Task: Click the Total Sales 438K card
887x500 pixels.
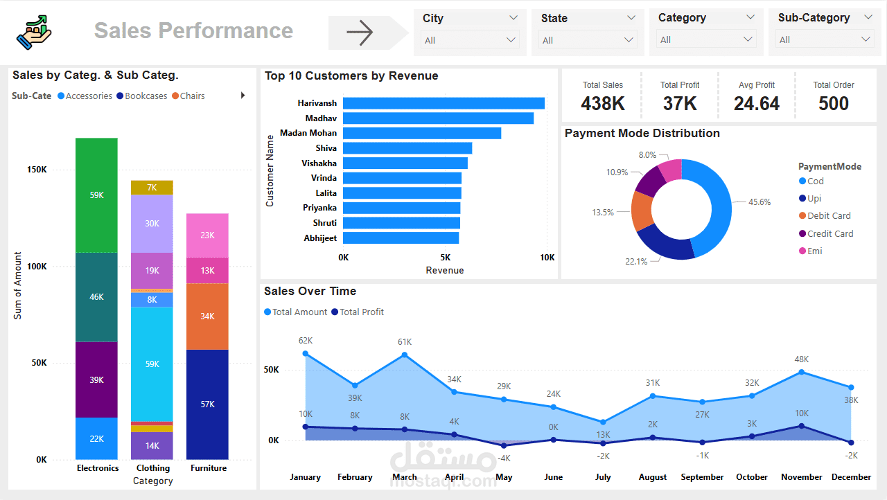Action: point(602,97)
